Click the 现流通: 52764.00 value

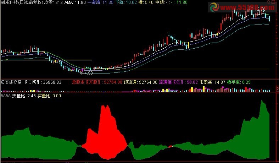(141, 82)
